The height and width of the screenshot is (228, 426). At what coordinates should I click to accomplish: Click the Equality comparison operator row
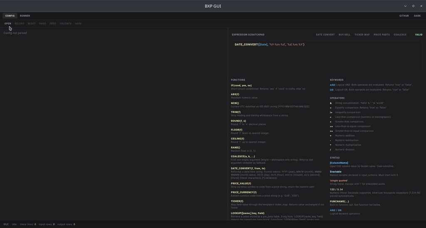tap(358, 108)
